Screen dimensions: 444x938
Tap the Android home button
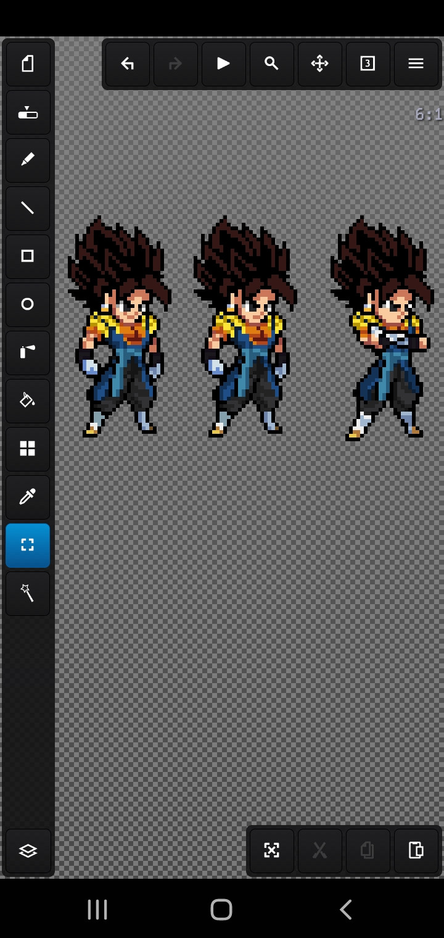(x=221, y=910)
